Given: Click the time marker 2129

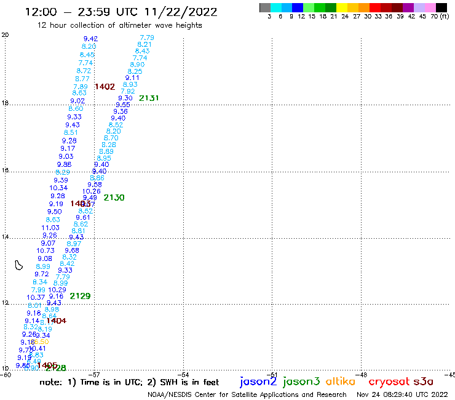Looking at the screenshot, I should pyautogui.click(x=80, y=296).
